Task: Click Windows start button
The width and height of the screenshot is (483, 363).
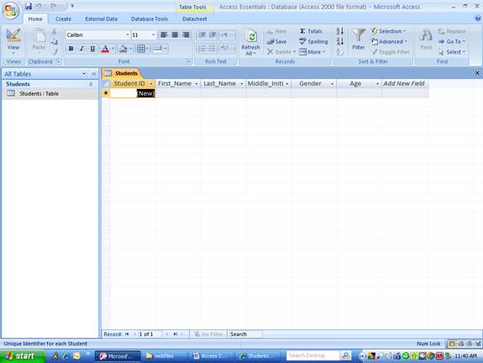Action: [x=22, y=356]
